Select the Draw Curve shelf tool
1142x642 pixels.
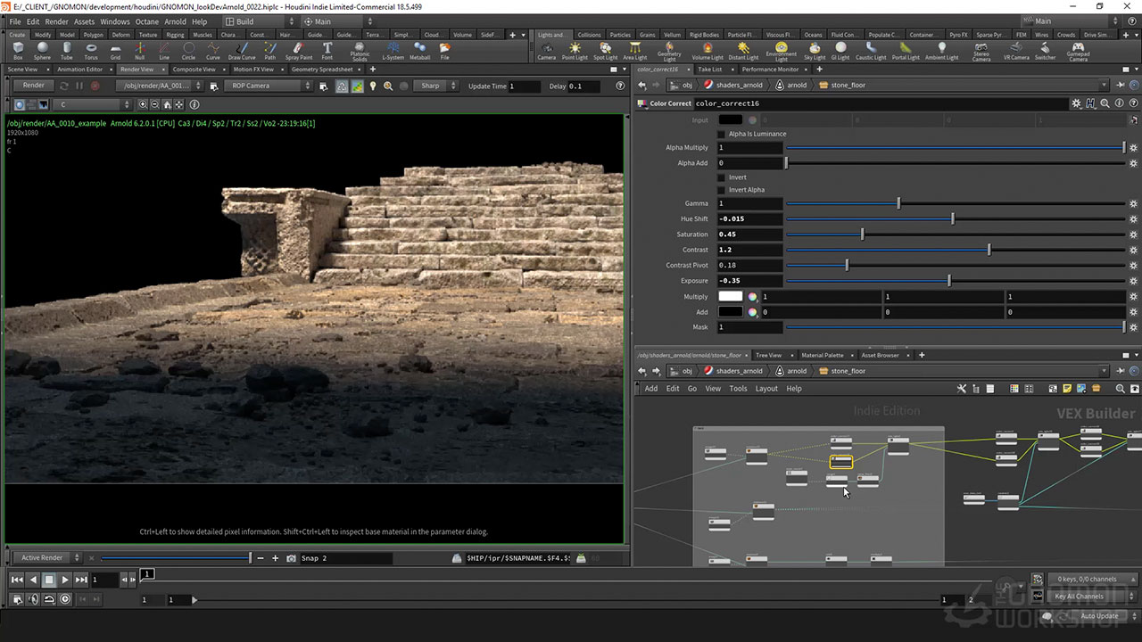point(242,51)
